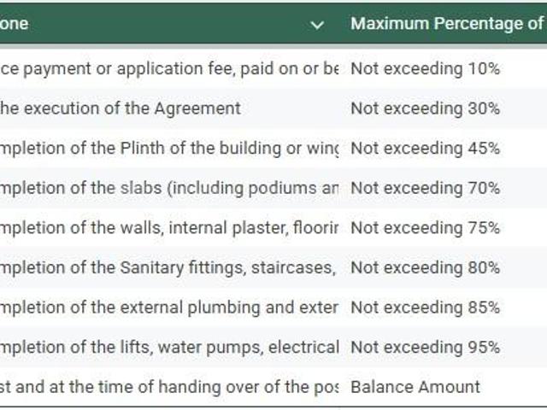This screenshot has height=410, width=547.
Task: Open the milestone column dropdown chevron
Action: click(x=317, y=25)
